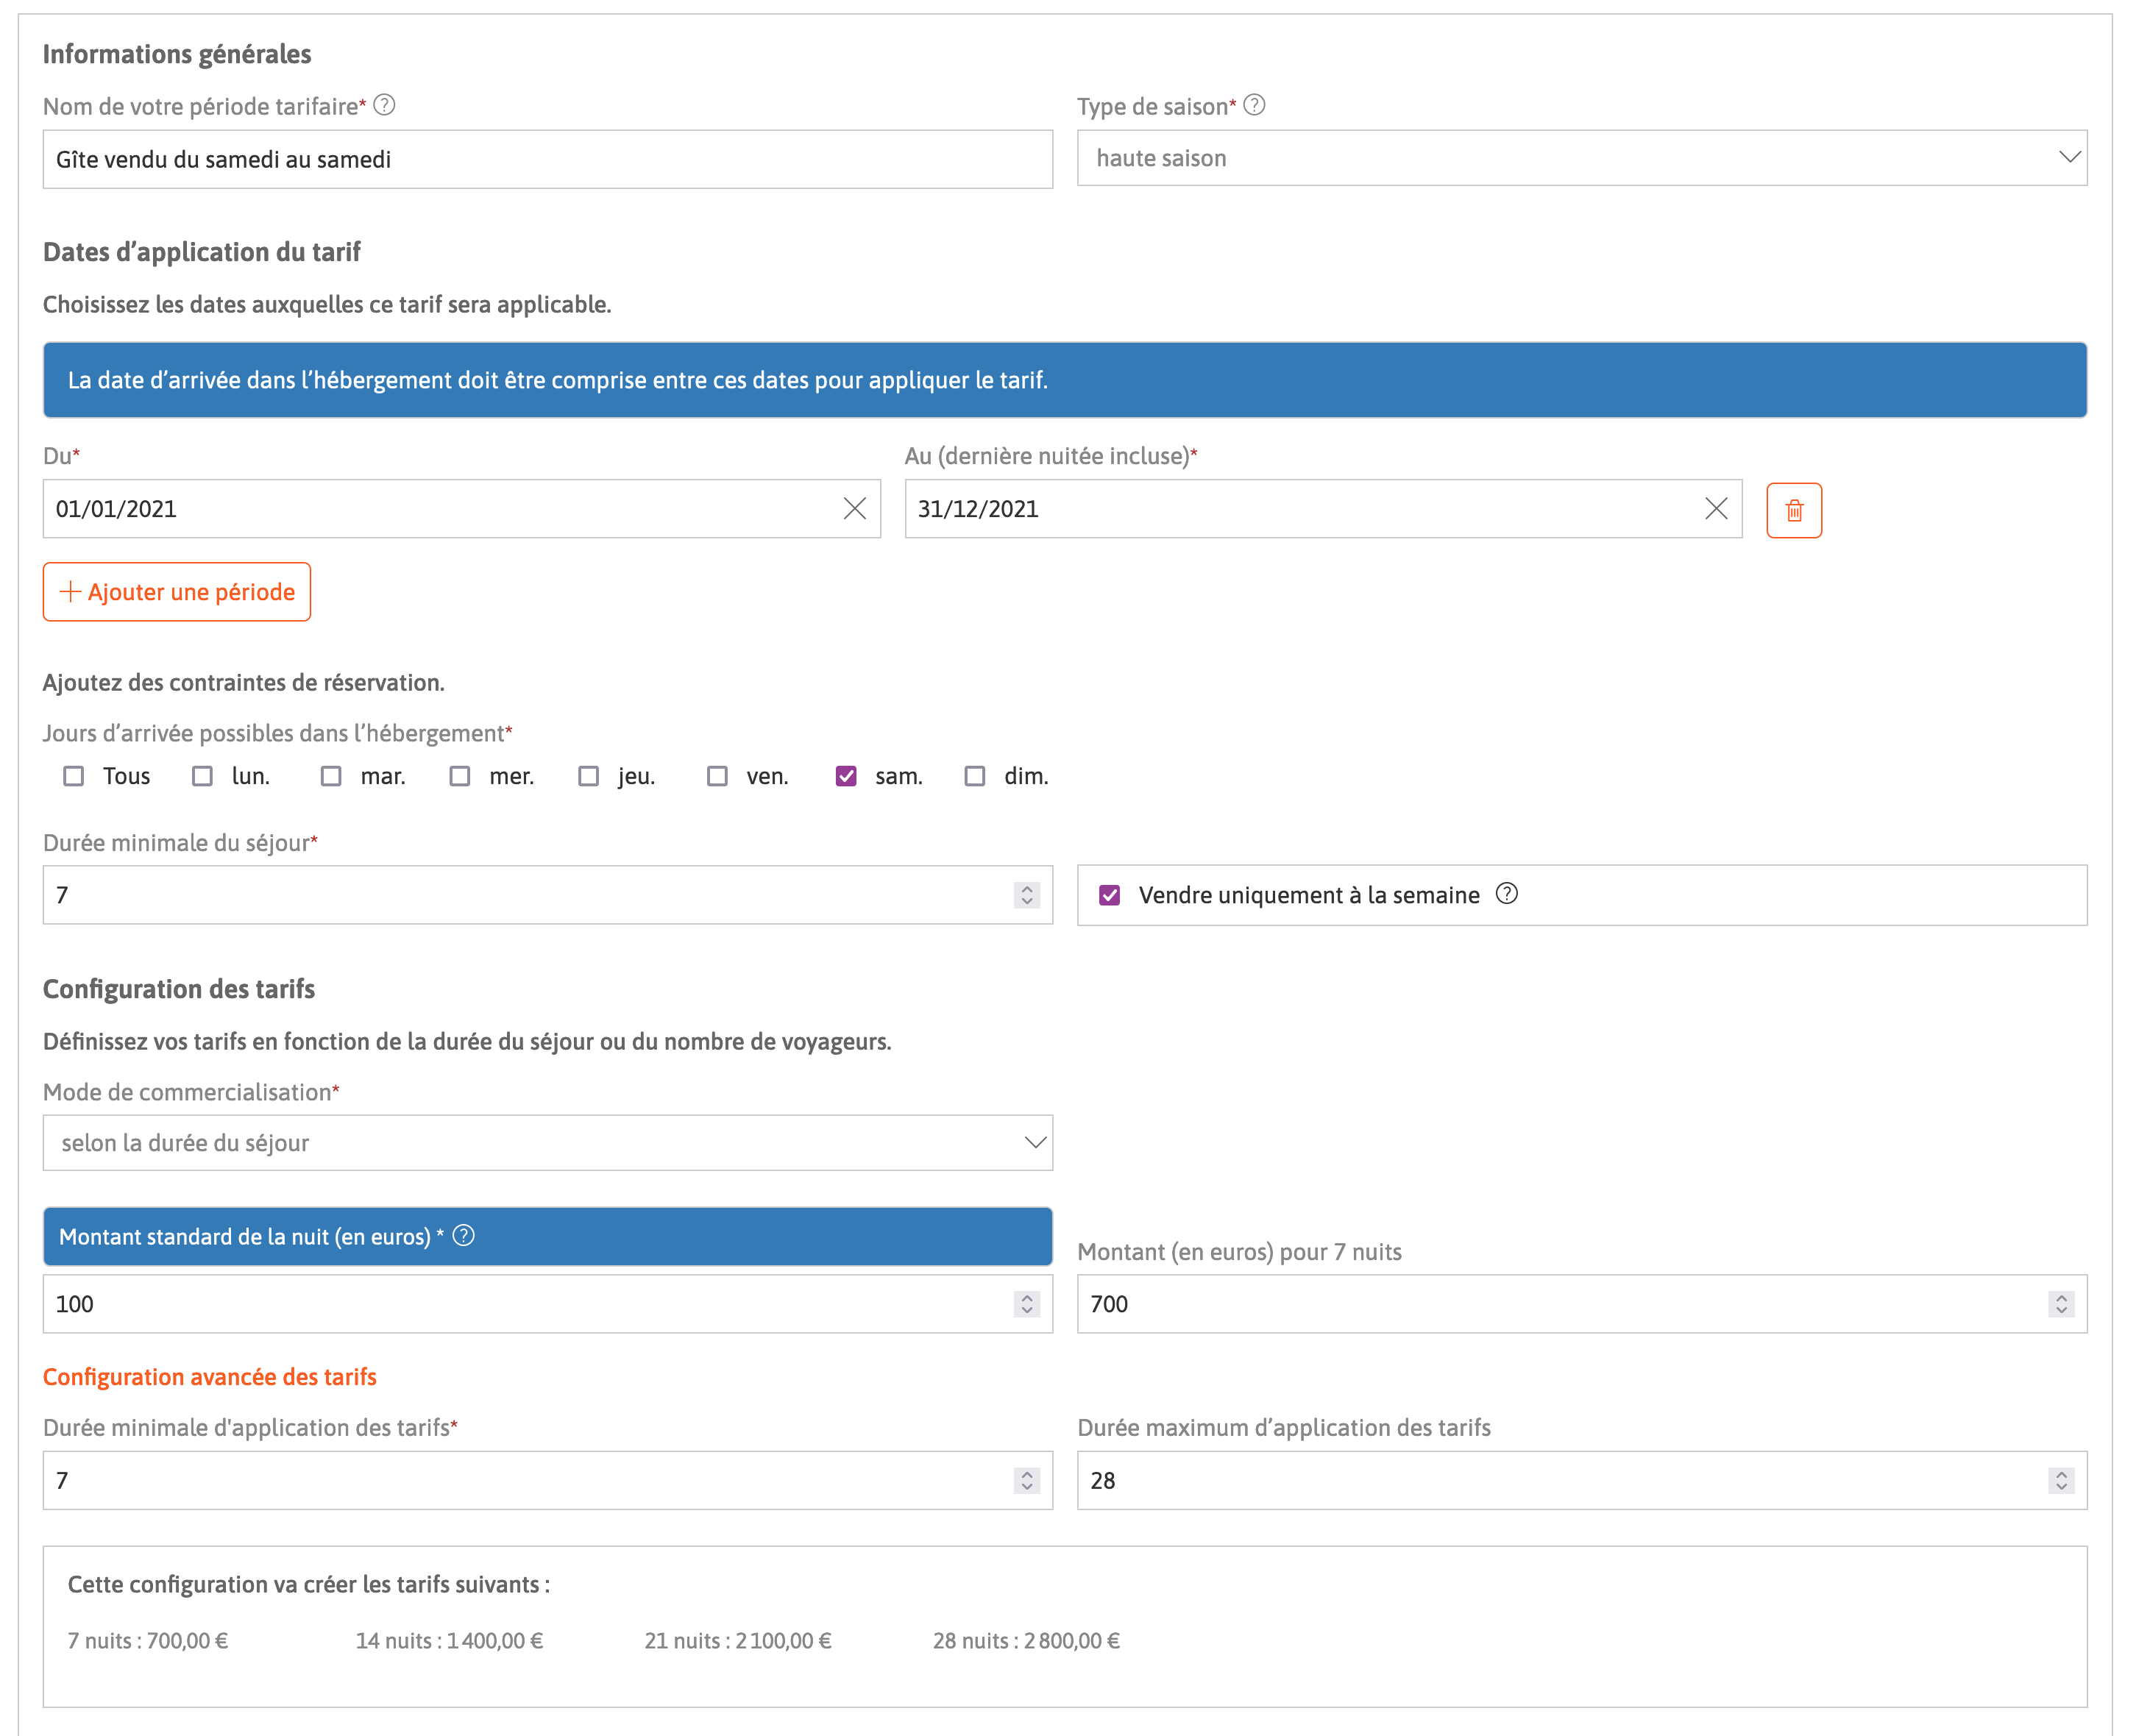
Task: Uncheck Vendre uniquement à la semaine
Action: pyautogui.click(x=1110, y=895)
